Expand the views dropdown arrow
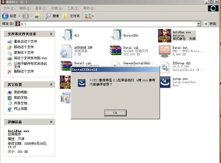The height and width of the screenshot is (163, 221). pyautogui.click(x=93, y=16)
